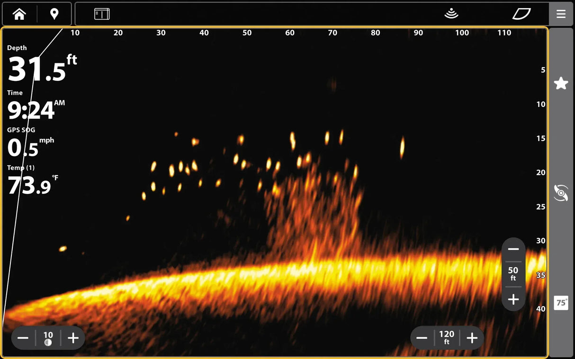Screen dimensions: 575x359
Task: Click the 50 ft zoom value label
Action: click(x=513, y=273)
